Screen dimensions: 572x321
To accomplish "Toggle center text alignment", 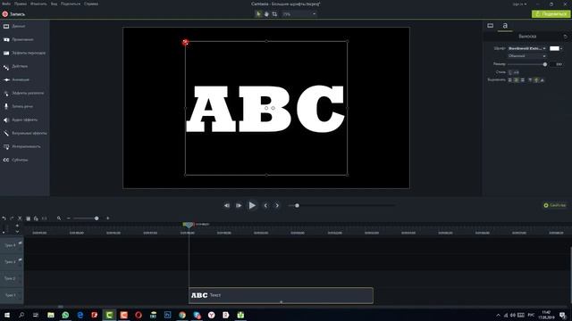I will [x=517, y=80].
